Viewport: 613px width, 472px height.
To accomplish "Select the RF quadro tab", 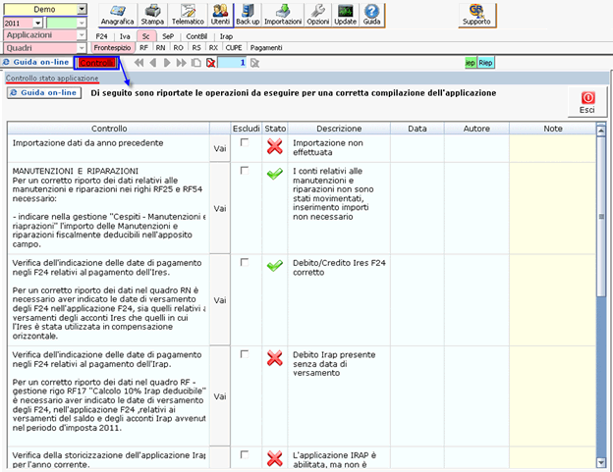I will (x=143, y=48).
